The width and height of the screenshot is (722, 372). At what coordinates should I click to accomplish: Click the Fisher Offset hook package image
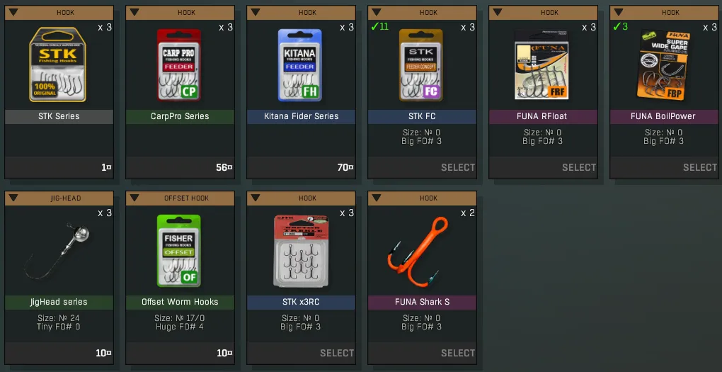pyautogui.click(x=179, y=251)
